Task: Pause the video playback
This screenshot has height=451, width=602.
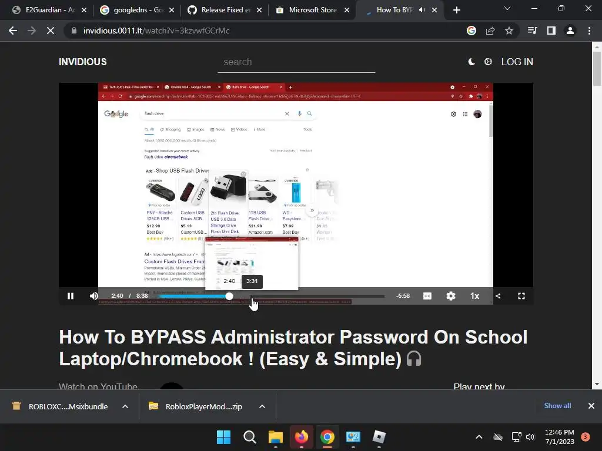Action: 71,296
